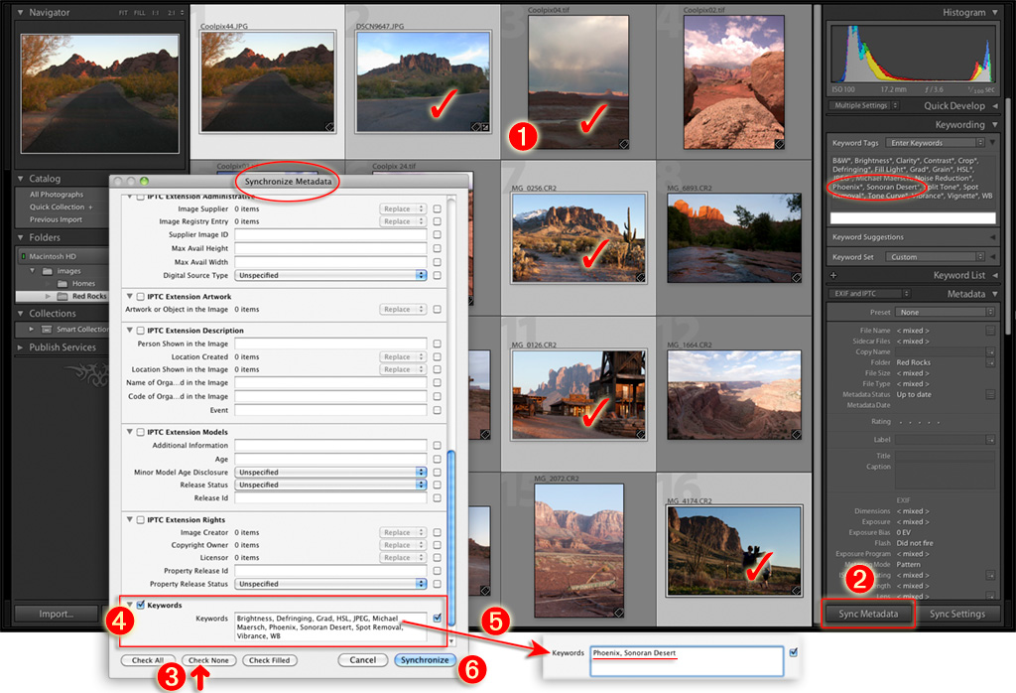Select All Photographs in the Catalog panel
This screenshot has width=1016, height=693.
pyautogui.click(x=55, y=195)
